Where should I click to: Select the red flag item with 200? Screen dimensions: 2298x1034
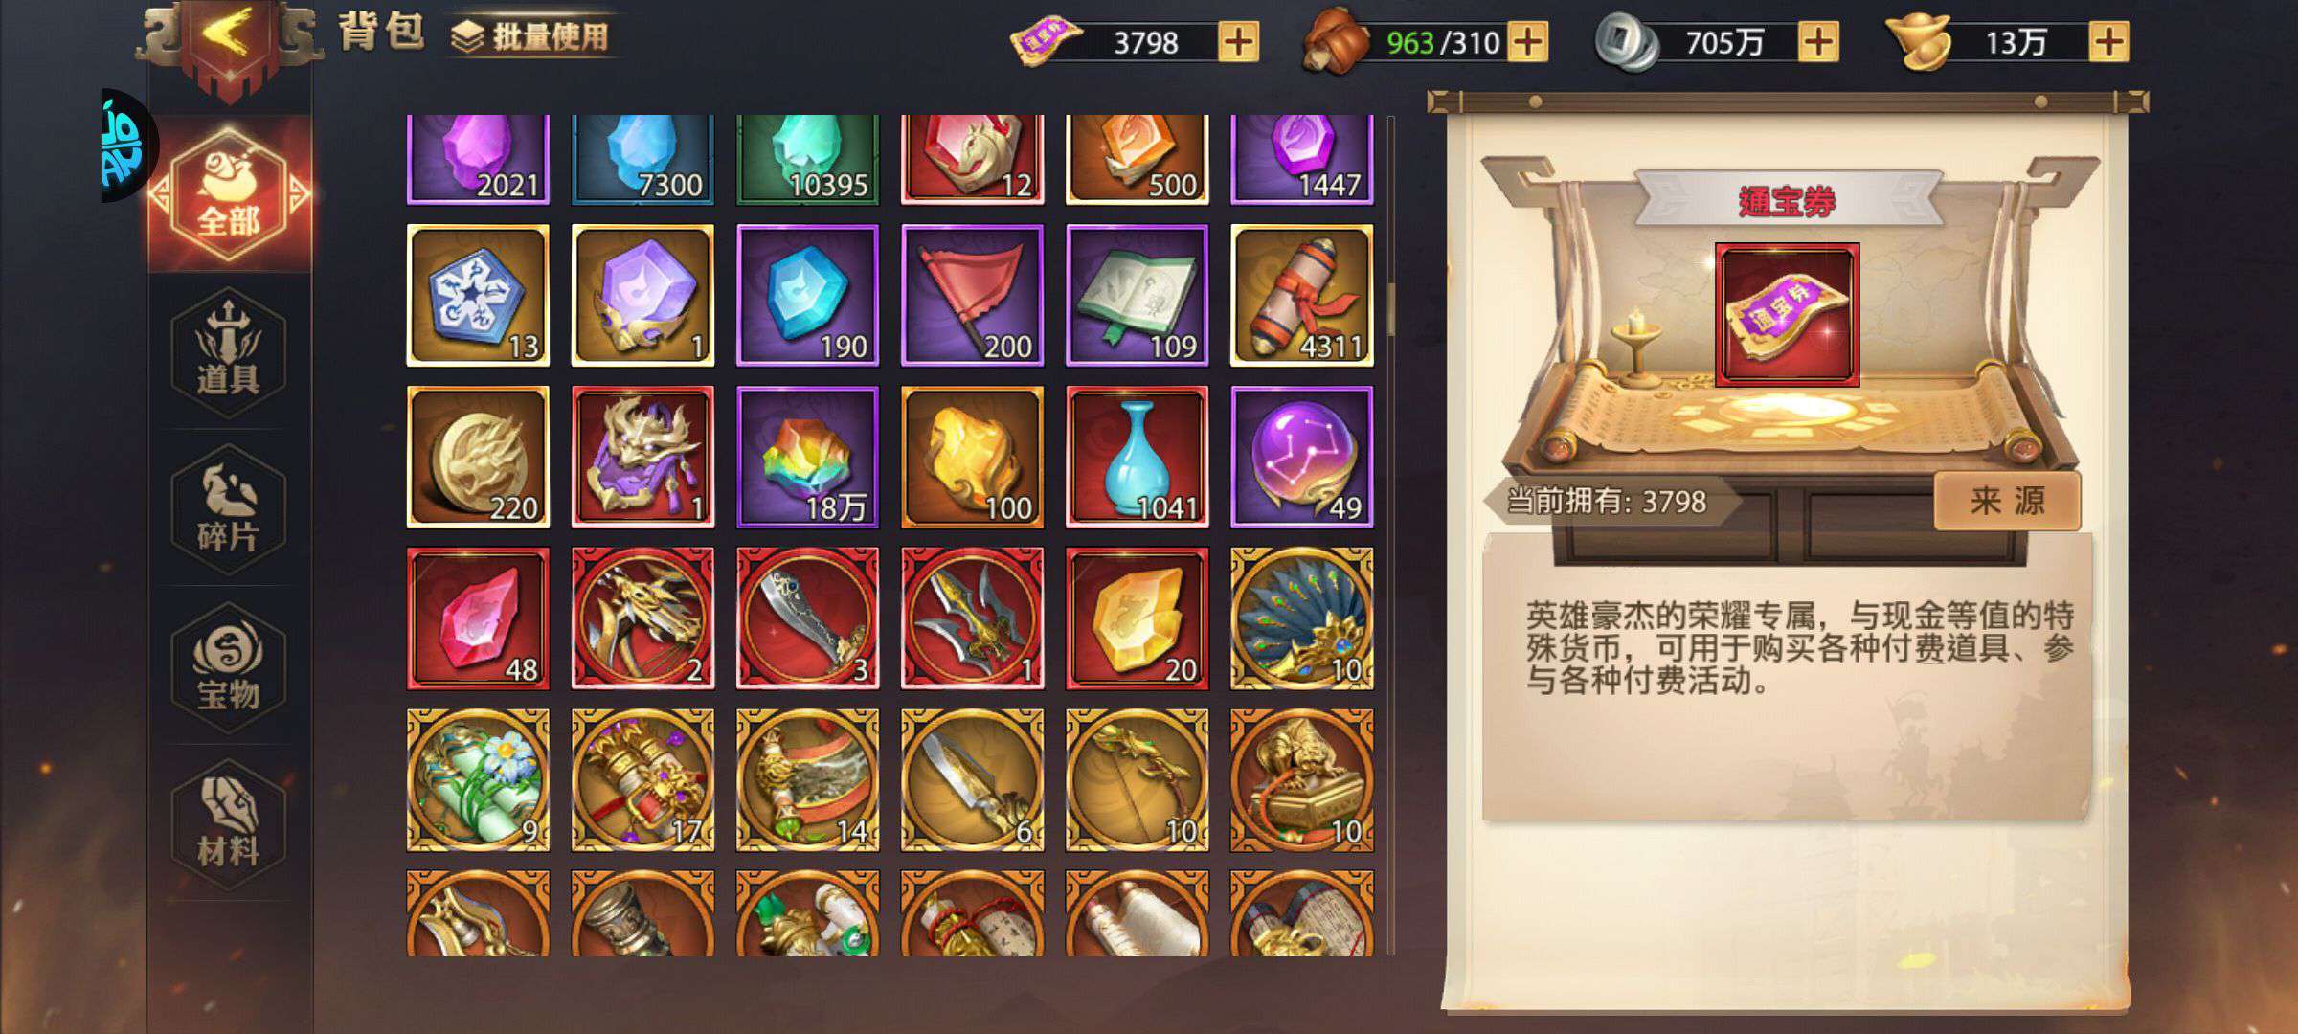(972, 296)
